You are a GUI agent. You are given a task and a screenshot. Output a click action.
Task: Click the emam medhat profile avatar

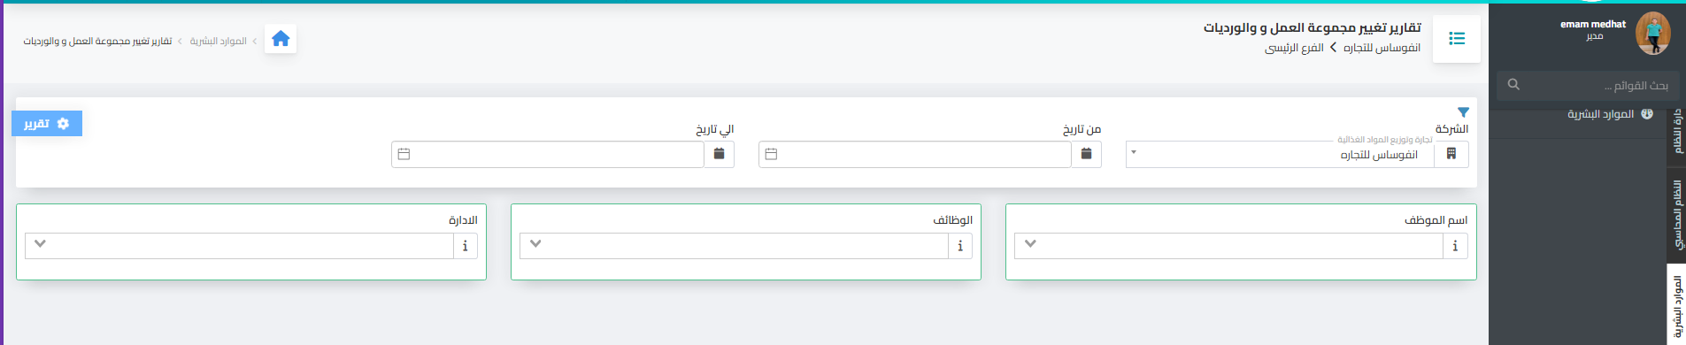[1652, 33]
